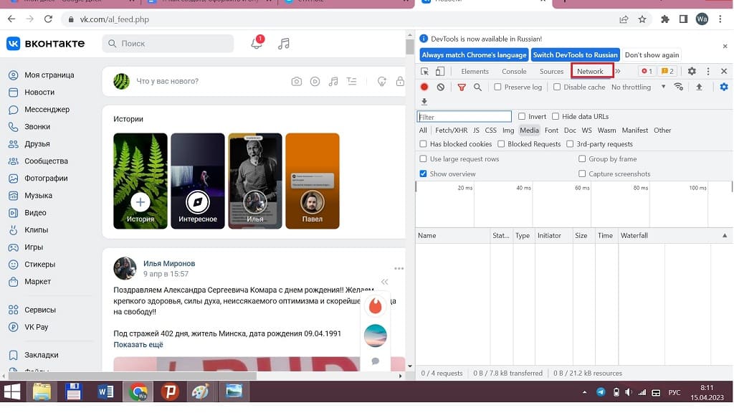Open article editor icon in post box

tap(351, 82)
